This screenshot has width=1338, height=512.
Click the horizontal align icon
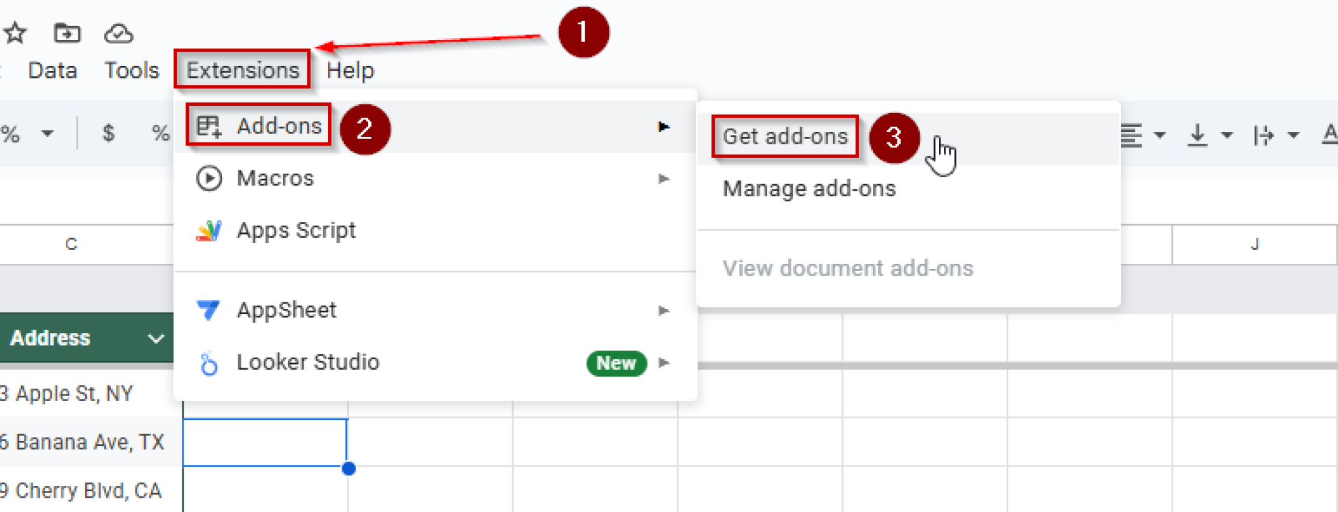[x=1132, y=135]
